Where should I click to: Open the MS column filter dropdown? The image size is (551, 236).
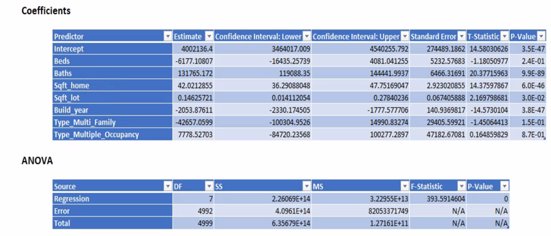405,187
